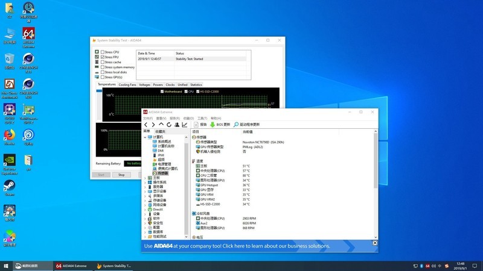
Task: Open the graph chart icon in toolbar
Action: 185,125
